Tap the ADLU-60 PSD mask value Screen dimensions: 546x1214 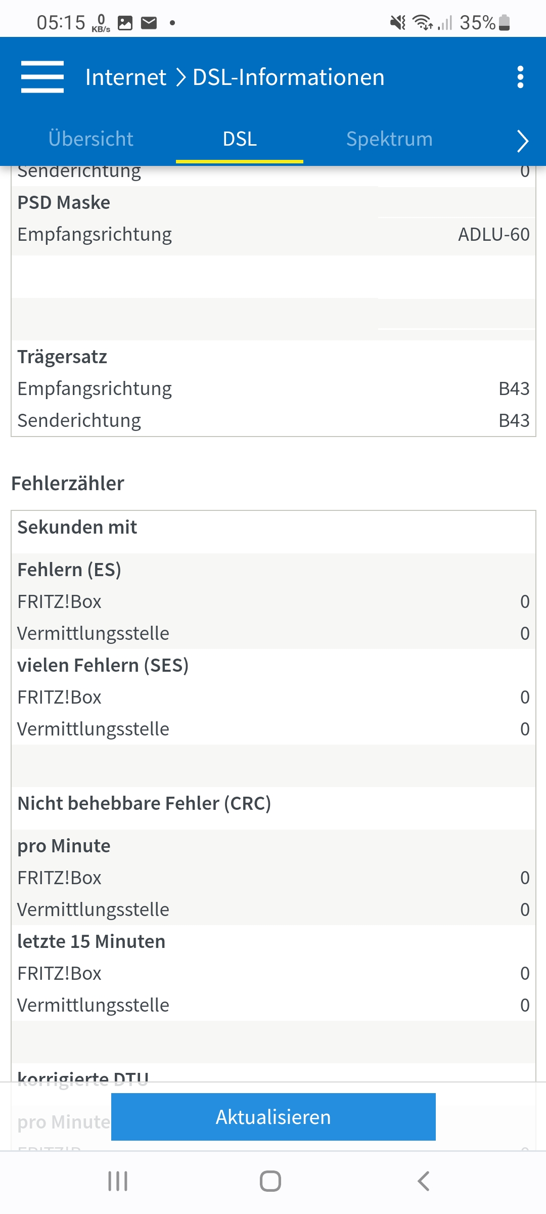(493, 235)
